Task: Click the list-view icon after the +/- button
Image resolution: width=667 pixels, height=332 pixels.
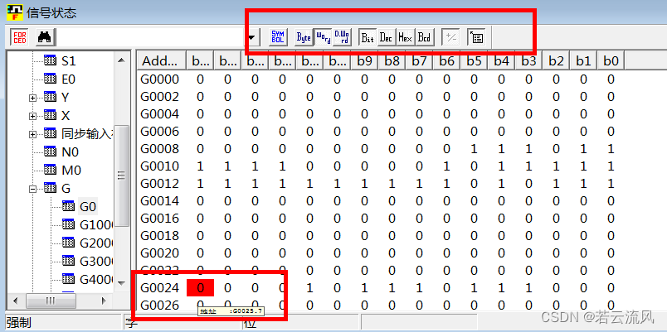Action: click(x=476, y=37)
